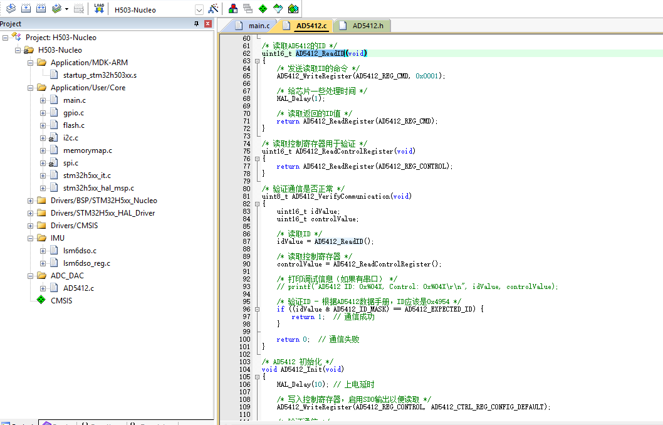The height and width of the screenshot is (425, 663).
Task: Select spi.c in the project tree
Action: (70, 163)
